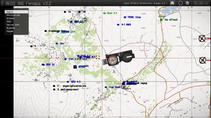Select the black '1М' dot marker
This screenshot has width=211, height=118.
(x=79, y=12)
